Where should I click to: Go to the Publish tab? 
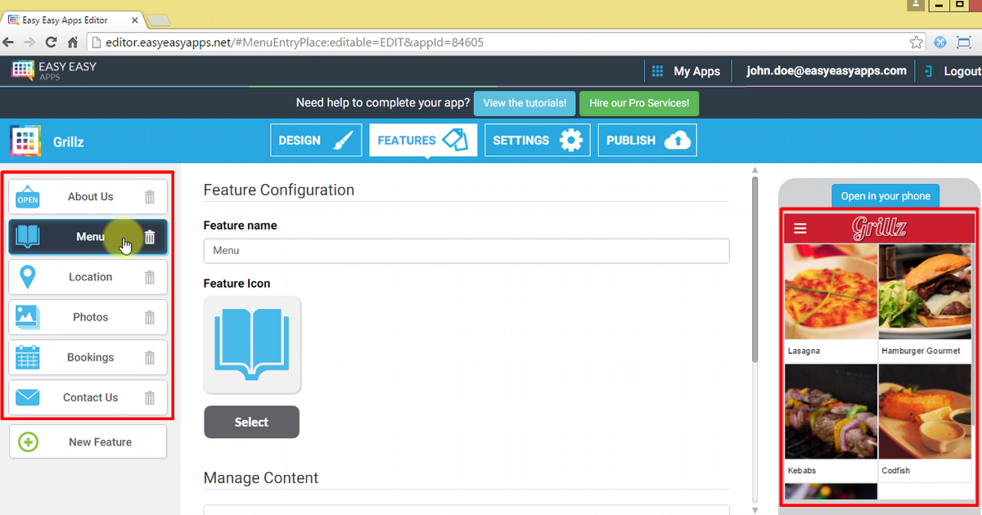[x=646, y=141]
